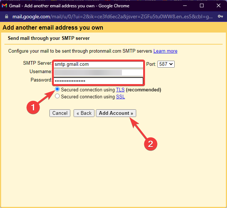Click into the Username field
227x208 pixels.
coord(98,72)
